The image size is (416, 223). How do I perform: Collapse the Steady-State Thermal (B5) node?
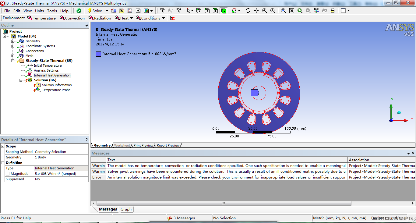coord(13,61)
